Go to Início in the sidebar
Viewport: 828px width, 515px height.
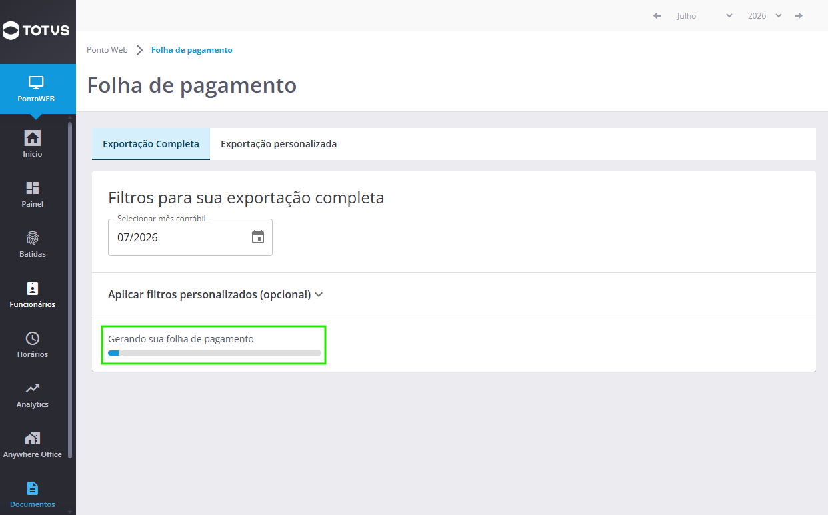[x=33, y=144]
